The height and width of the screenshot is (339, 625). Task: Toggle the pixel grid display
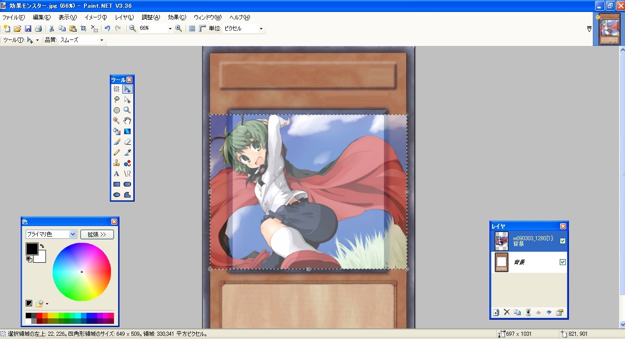click(192, 28)
